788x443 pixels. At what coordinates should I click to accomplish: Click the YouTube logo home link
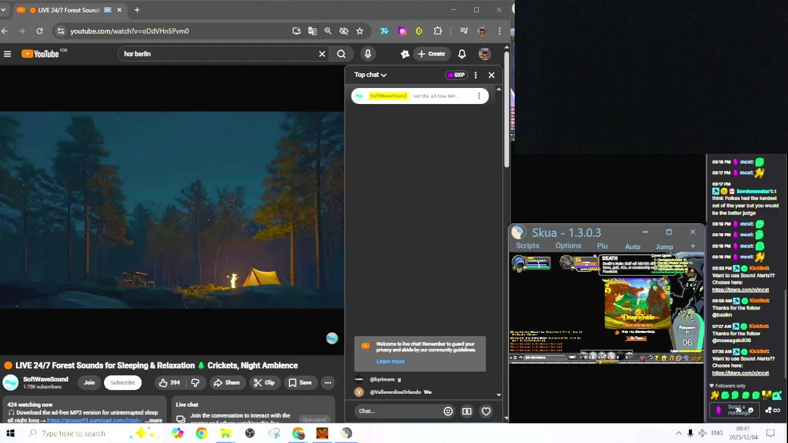[41, 54]
